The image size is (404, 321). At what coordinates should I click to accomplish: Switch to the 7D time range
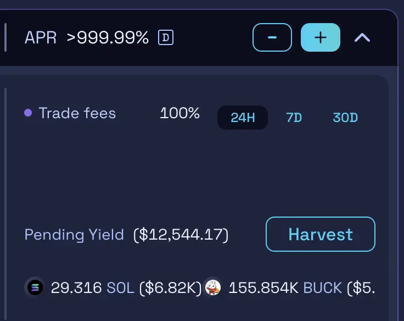point(294,118)
